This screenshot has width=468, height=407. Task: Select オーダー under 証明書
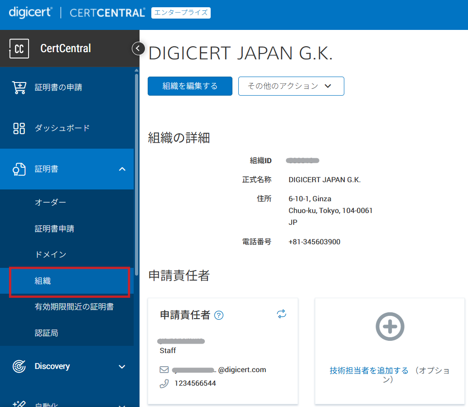click(67, 203)
